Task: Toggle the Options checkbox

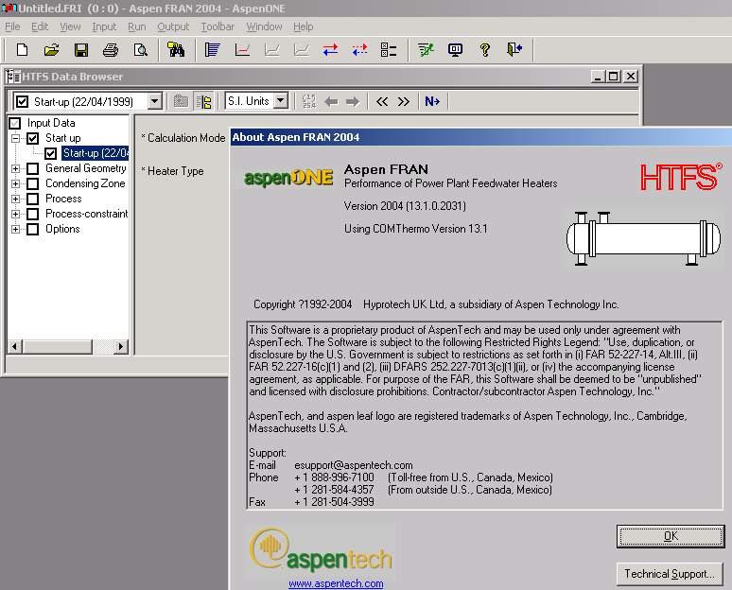Action: pyautogui.click(x=33, y=229)
